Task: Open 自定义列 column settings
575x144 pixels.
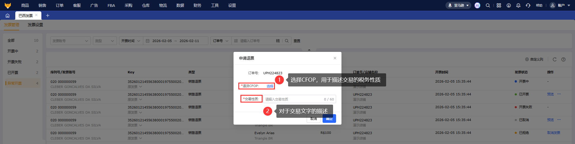Action: pos(534,59)
